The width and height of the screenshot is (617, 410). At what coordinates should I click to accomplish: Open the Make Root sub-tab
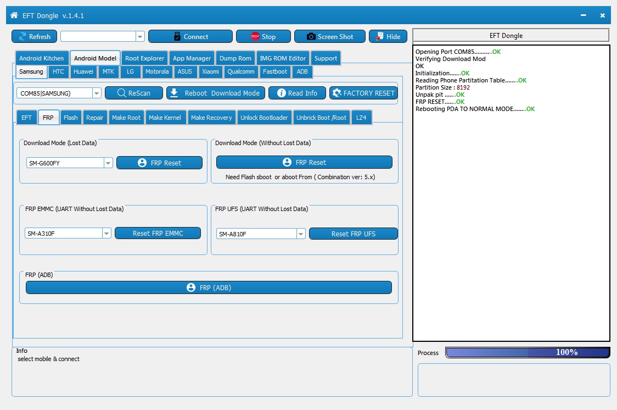[126, 118]
